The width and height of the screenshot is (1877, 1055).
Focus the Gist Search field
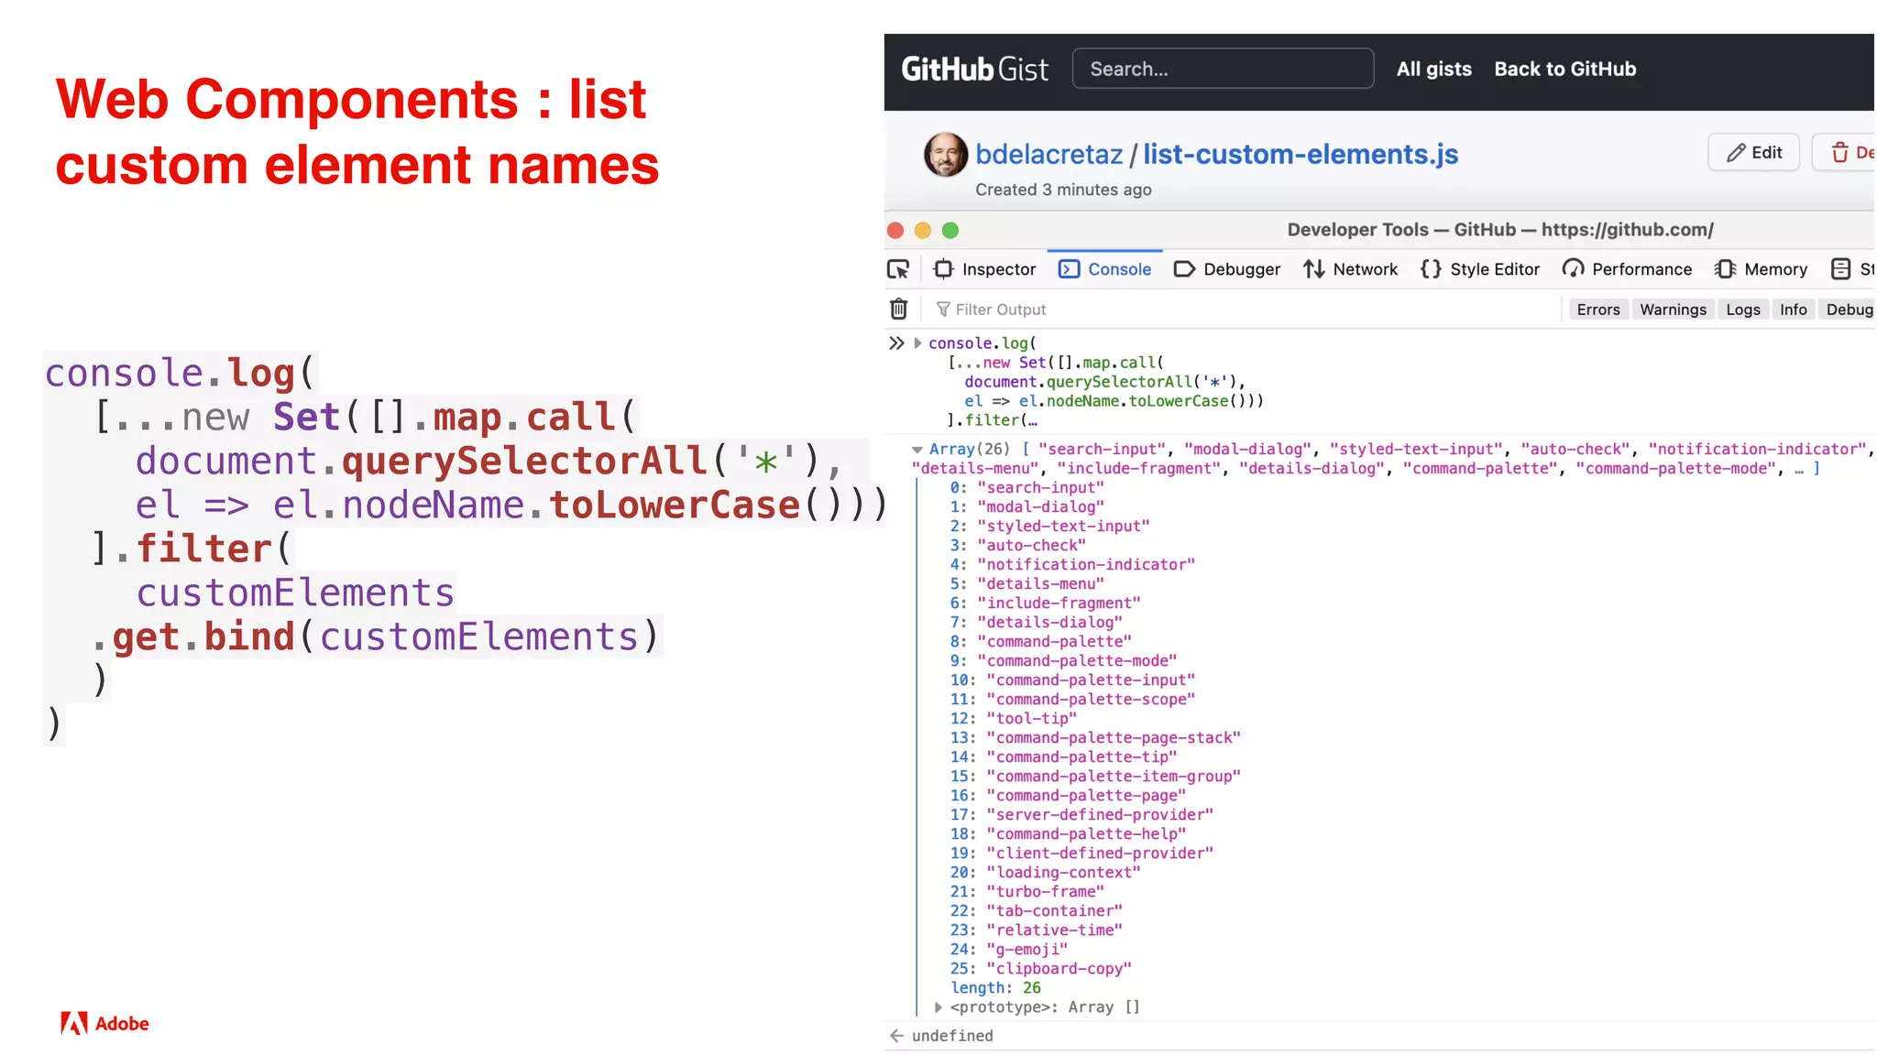click(1223, 69)
